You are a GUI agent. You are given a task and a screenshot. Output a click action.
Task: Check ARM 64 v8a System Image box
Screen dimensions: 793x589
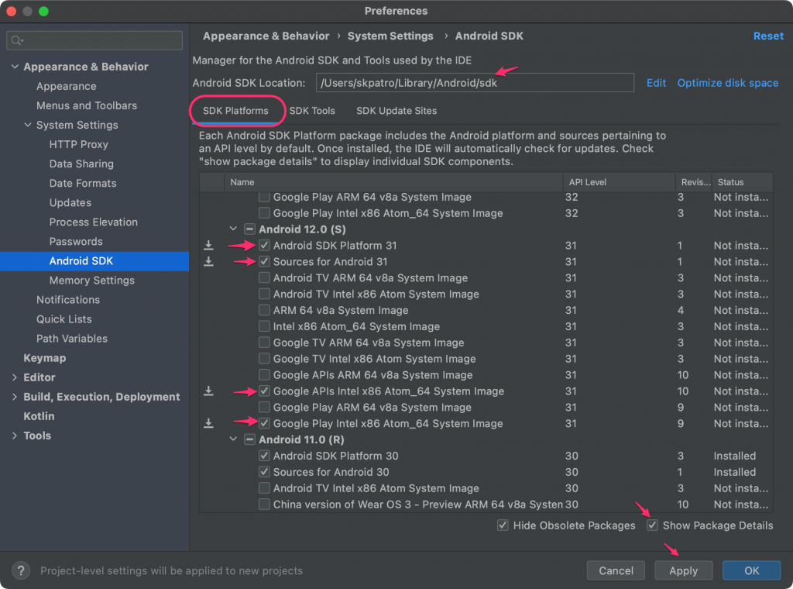pos(265,310)
